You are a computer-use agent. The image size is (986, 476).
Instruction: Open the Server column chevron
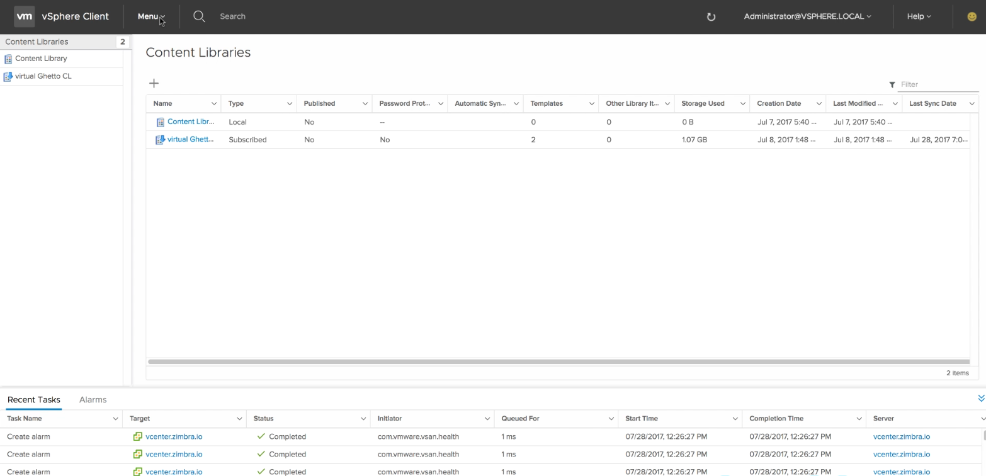[983, 419]
